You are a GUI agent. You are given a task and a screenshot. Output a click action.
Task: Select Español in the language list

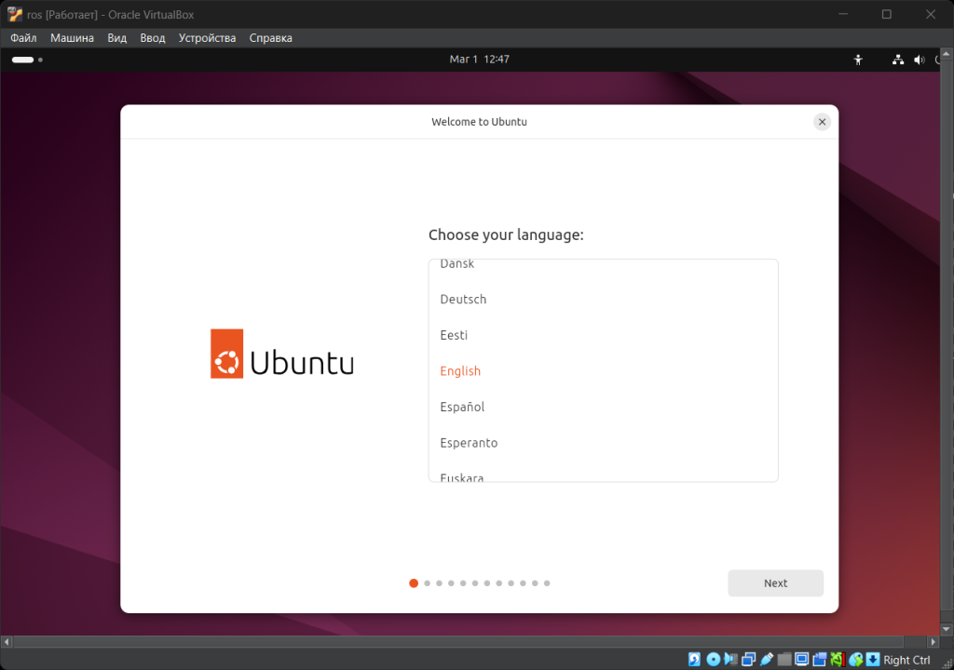[603, 407]
